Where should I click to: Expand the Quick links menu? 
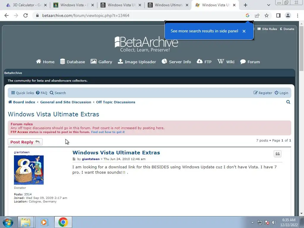pos(23,93)
